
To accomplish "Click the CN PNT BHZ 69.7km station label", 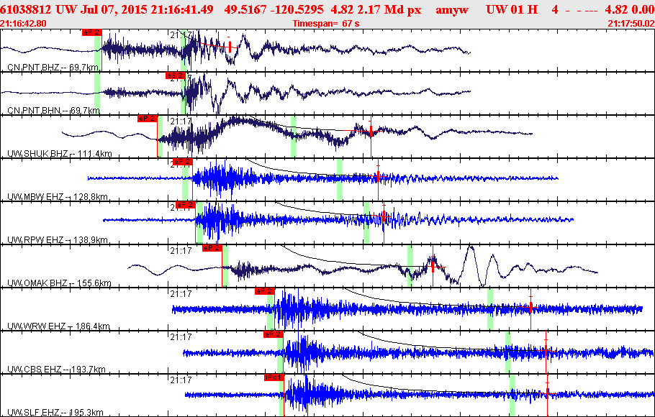I will [53, 67].
